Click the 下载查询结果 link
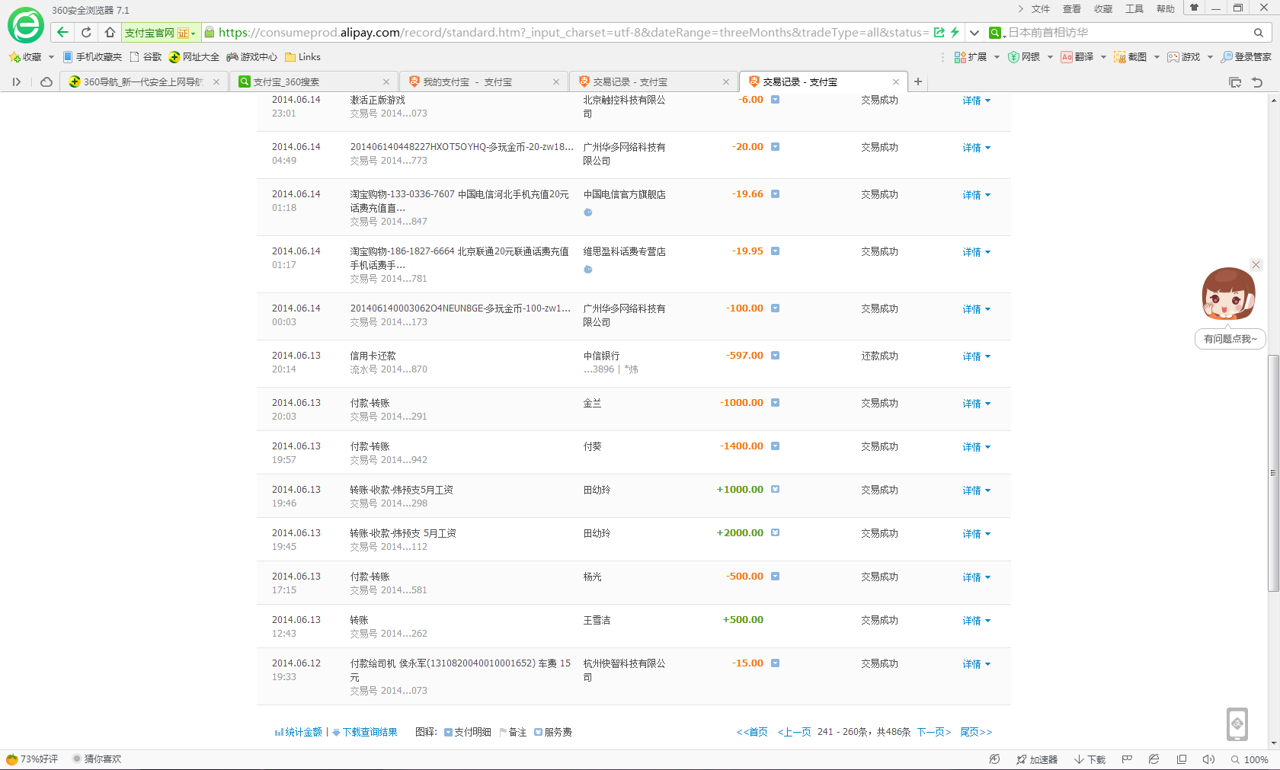The height and width of the screenshot is (770, 1280). 370,732
